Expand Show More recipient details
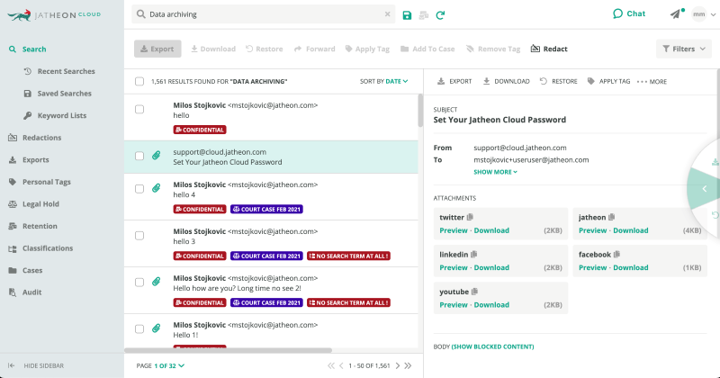This screenshot has height=378, width=720. click(496, 172)
